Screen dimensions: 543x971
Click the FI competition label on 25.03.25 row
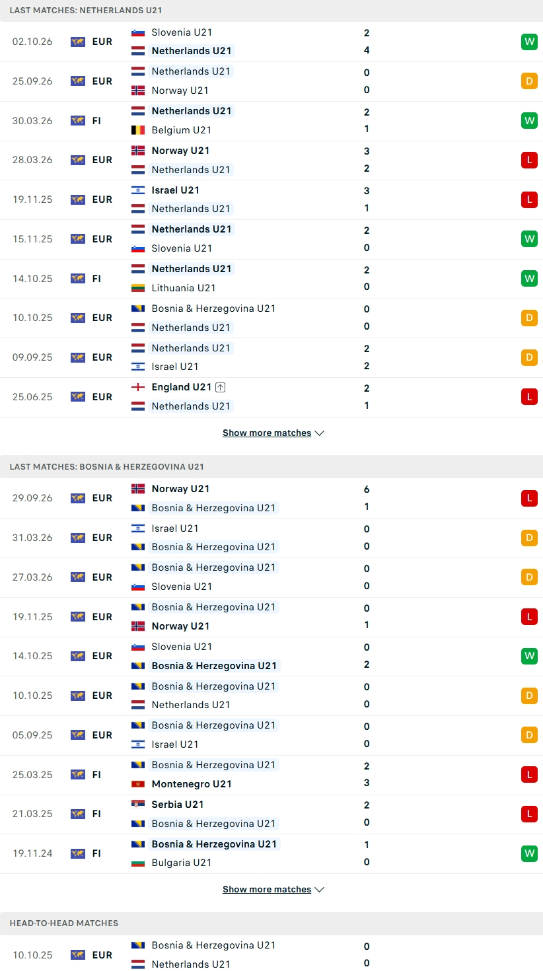(x=96, y=774)
